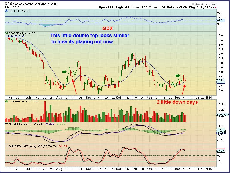Click the volume axis tag 58937740
This screenshot has height=173, width=230.
point(223,115)
